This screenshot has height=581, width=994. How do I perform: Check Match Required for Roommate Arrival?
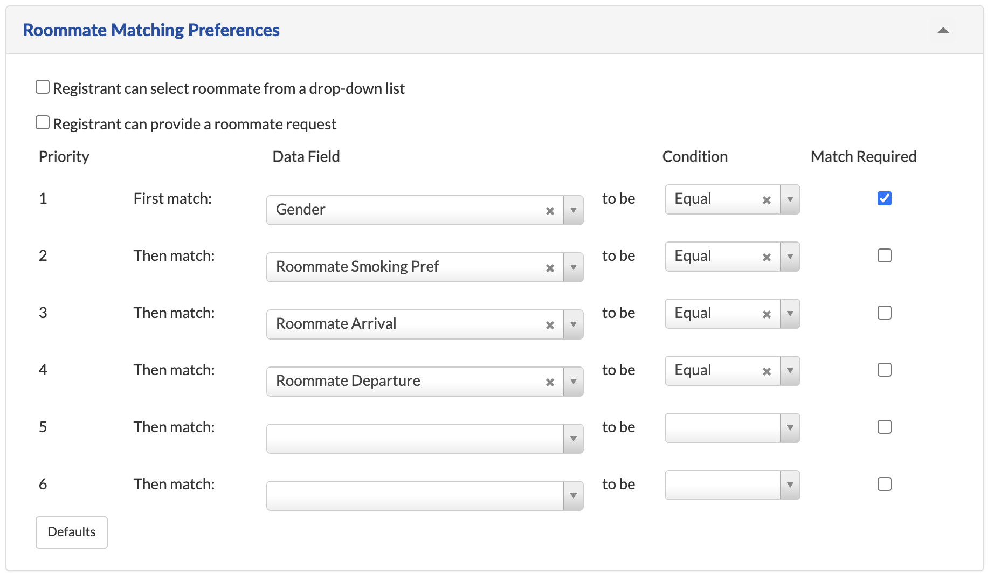tap(884, 313)
